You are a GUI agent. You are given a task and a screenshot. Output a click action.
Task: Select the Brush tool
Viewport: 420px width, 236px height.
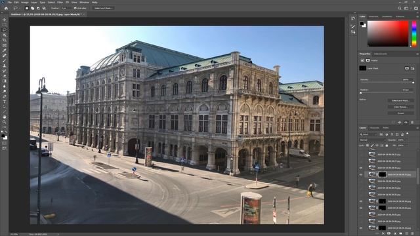pos(5,60)
